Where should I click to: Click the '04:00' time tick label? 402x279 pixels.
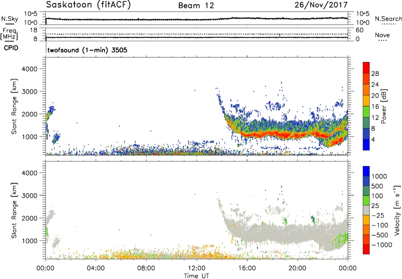[x=95, y=268]
